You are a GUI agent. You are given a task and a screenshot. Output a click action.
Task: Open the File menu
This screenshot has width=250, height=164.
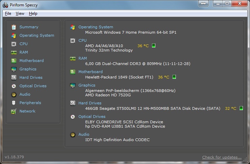coord(8,13)
